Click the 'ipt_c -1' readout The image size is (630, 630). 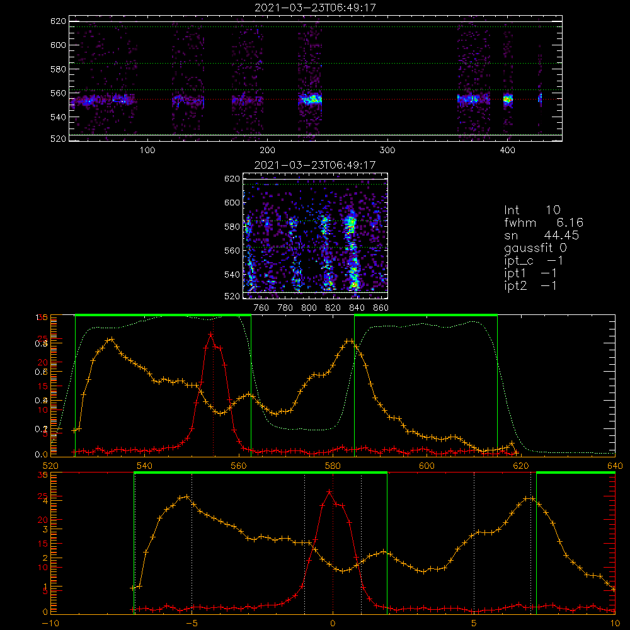pos(534,261)
